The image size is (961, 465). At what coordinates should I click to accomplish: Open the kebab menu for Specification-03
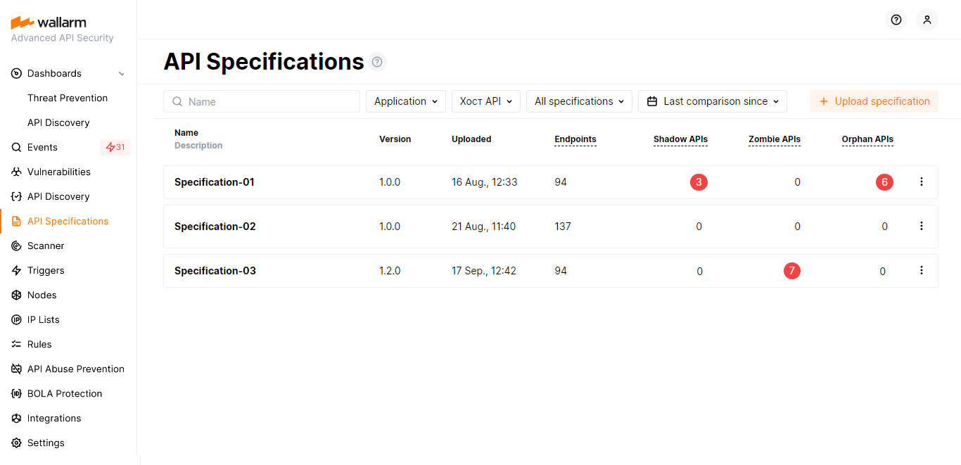(922, 271)
